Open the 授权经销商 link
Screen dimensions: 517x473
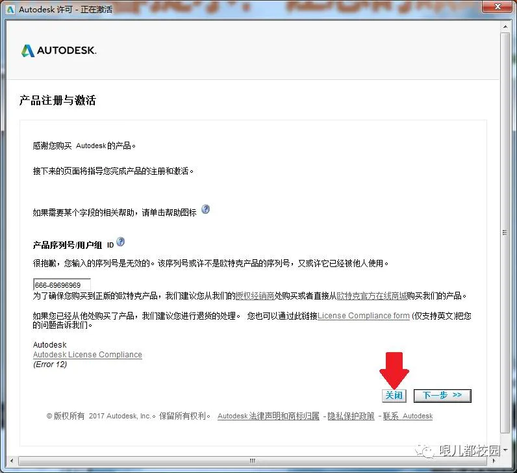(x=255, y=296)
